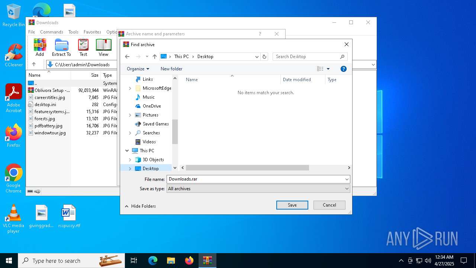Screen dimensions: 476x268
Task: Click This PC in address breadcrumb
Action: coord(181,57)
